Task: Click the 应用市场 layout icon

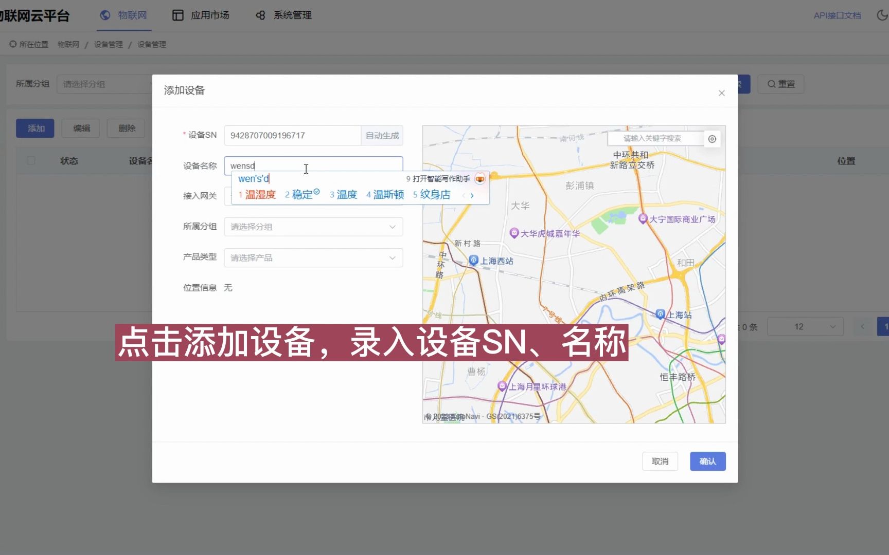Action: pyautogui.click(x=178, y=15)
